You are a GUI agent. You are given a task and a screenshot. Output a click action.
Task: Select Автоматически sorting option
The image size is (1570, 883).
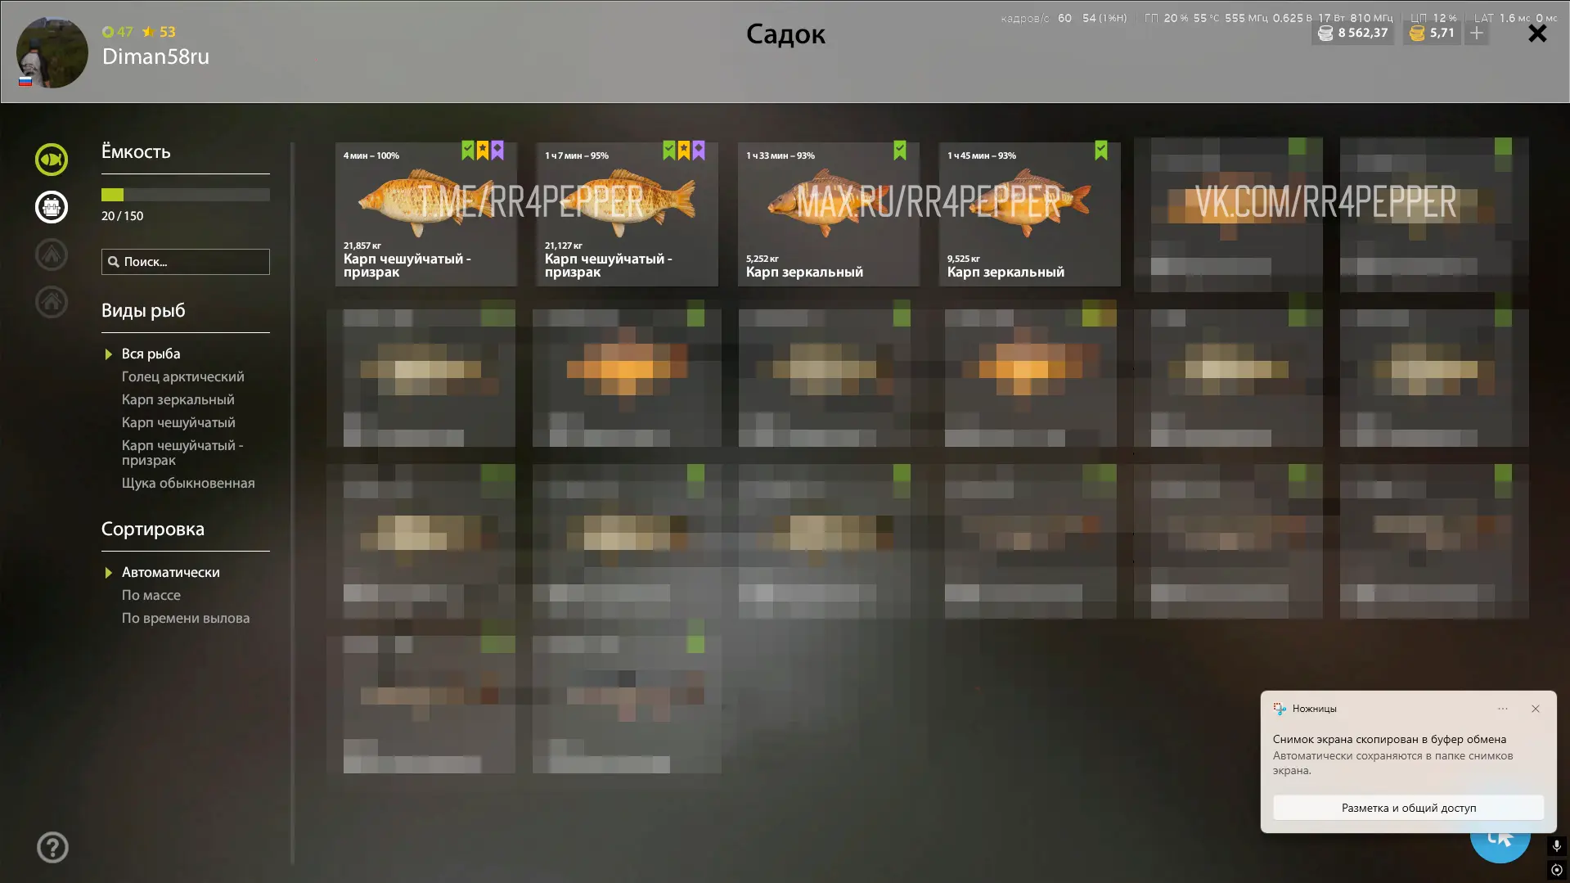tap(170, 572)
